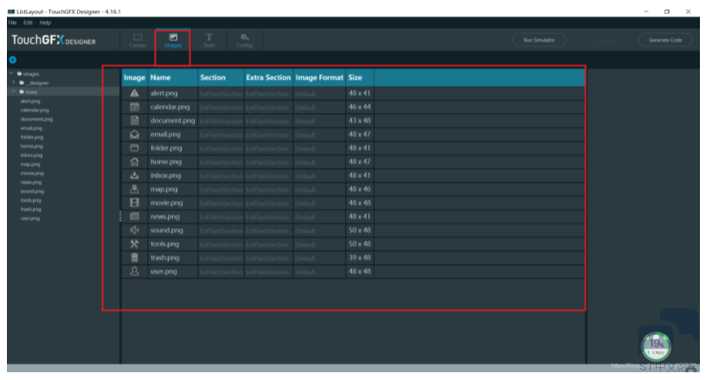Click the map.png pin icon in table

tap(134, 189)
